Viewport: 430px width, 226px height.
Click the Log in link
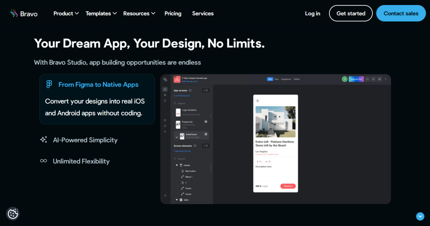click(312, 13)
